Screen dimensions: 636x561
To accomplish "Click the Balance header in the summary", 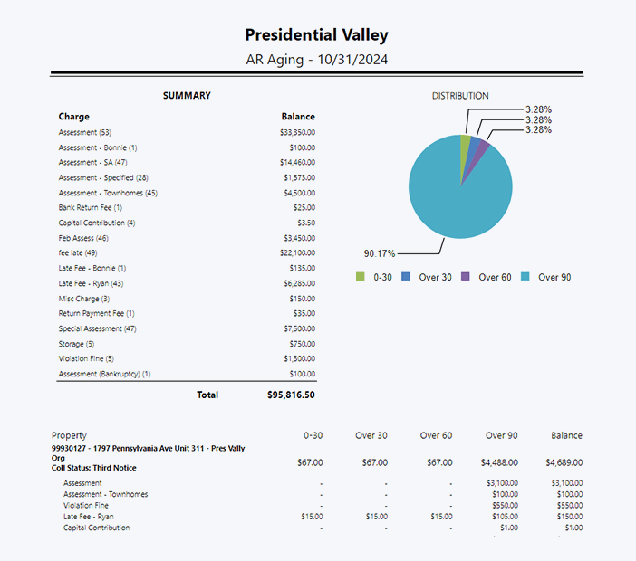I will [298, 117].
